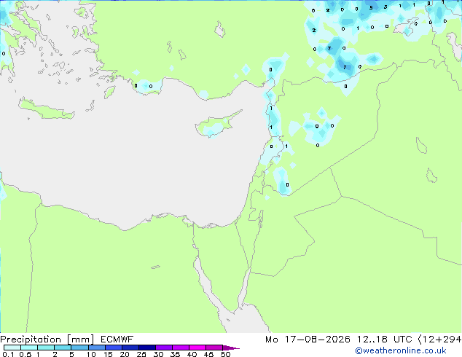Click the '0.1' legend scale value

8,354
